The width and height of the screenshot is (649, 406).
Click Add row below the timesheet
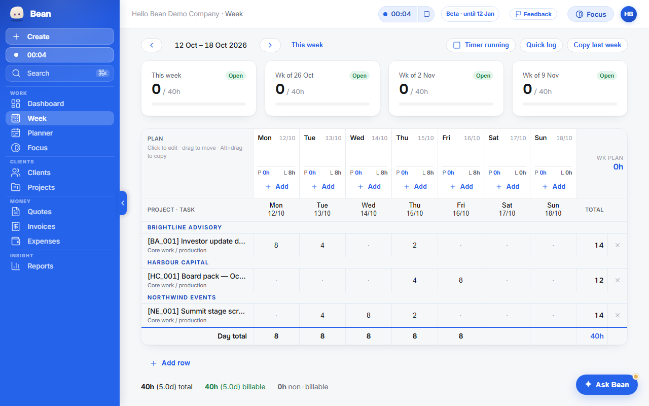tap(170, 363)
